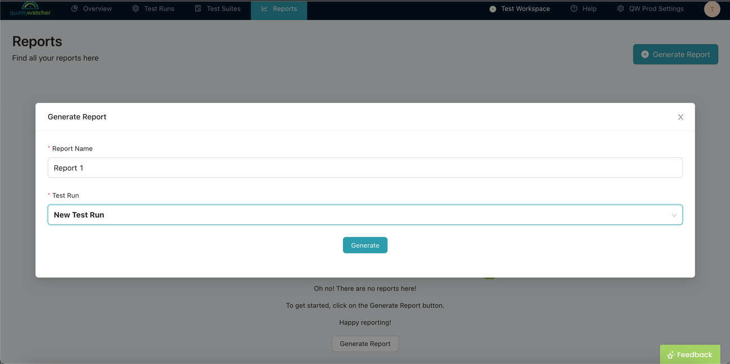
Task: Focus the Report Name input field
Action: point(365,168)
